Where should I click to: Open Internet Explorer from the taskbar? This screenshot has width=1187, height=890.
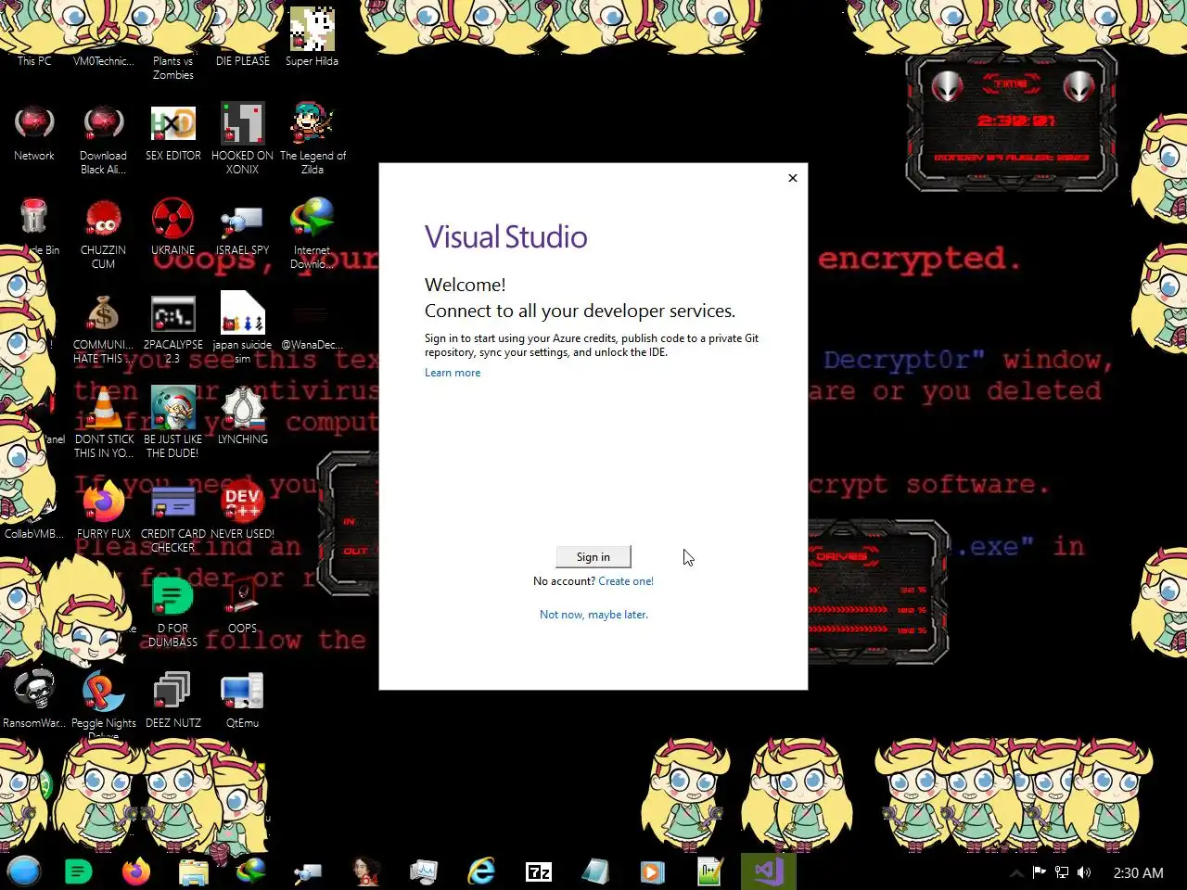pyautogui.click(x=481, y=871)
